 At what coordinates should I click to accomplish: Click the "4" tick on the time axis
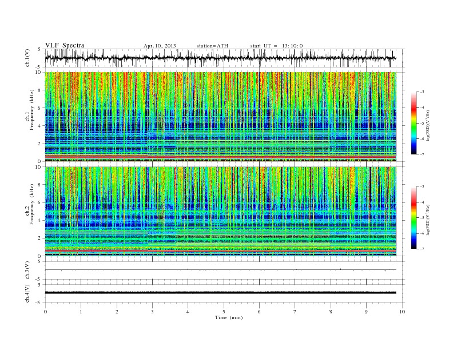(188, 312)
